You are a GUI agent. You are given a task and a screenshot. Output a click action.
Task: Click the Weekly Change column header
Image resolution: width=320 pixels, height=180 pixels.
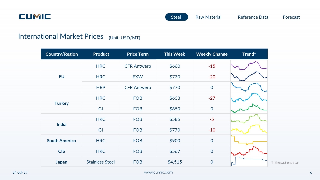pos(212,54)
